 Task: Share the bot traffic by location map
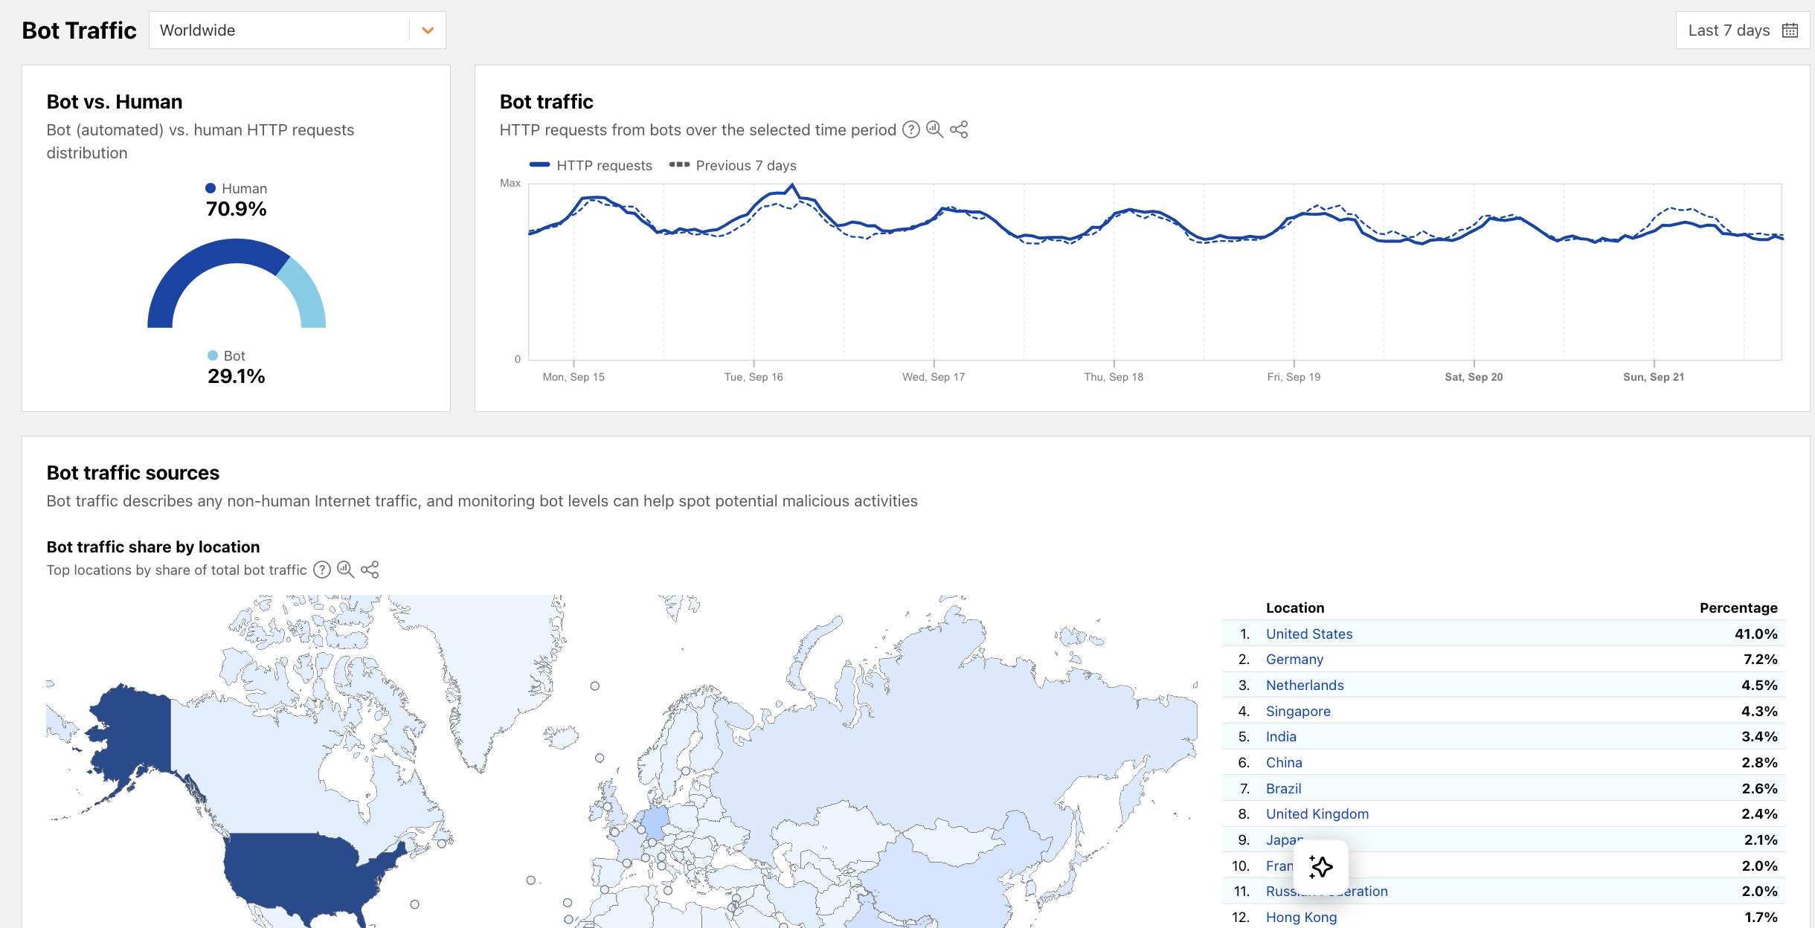point(370,570)
